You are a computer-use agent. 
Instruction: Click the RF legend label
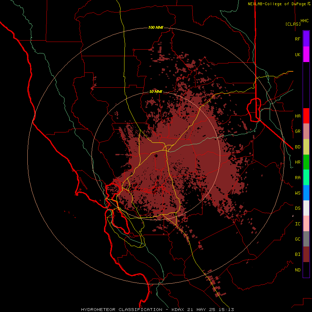pos(297,39)
